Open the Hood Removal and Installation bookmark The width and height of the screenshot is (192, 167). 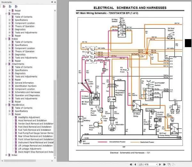point(32,121)
